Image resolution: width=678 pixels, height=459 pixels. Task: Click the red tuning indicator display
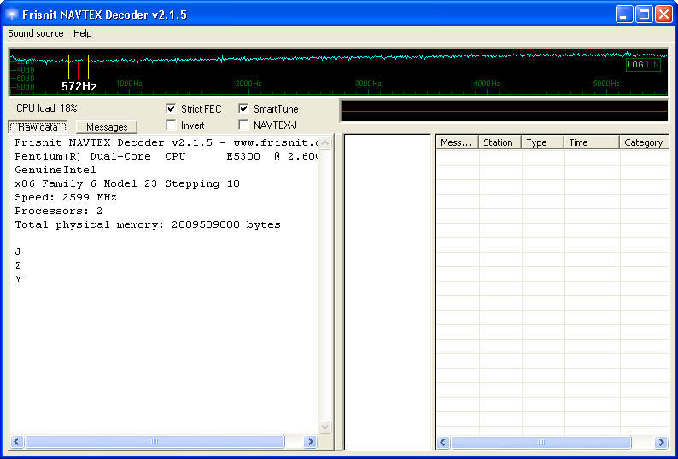click(504, 111)
